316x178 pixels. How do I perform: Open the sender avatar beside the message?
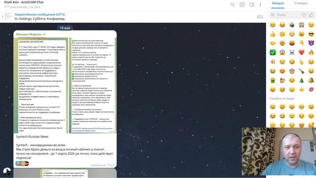(7, 172)
